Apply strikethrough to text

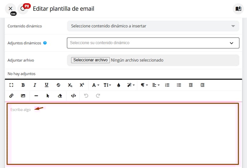(59, 85)
